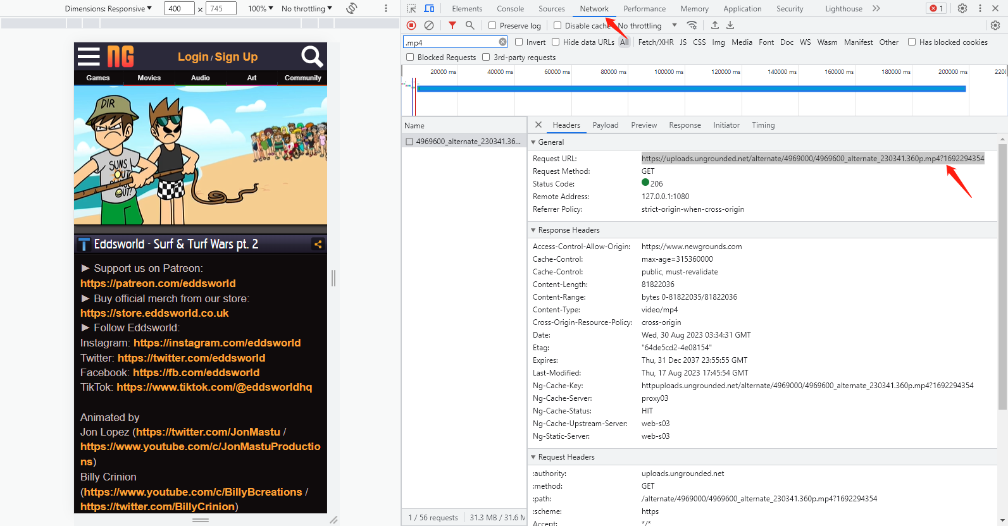This screenshot has width=1008, height=526.
Task: Open device toolbar more options menu
Action: tap(386, 8)
